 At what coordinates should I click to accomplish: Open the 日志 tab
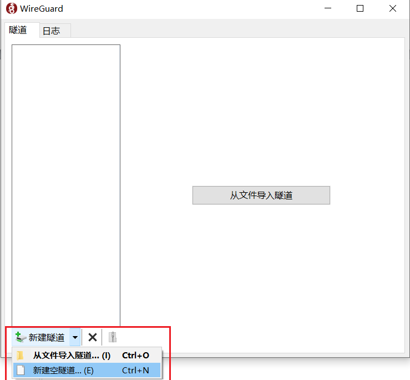point(52,31)
